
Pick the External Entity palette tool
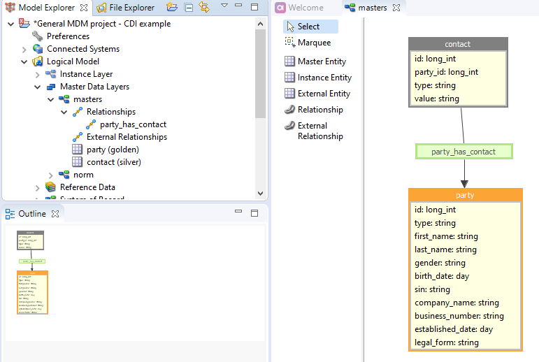pyautogui.click(x=323, y=94)
